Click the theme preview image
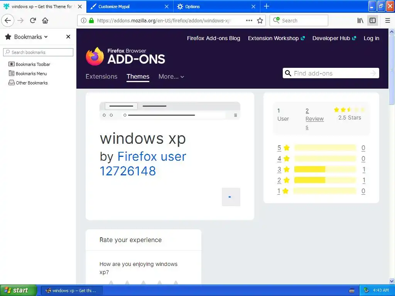 tap(170, 111)
